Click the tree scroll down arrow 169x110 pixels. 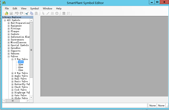[x=31, y=97]
